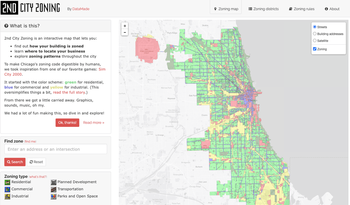Reset the zone search
The width and height of the screenshot is (350, 205).
pos(36,162)
